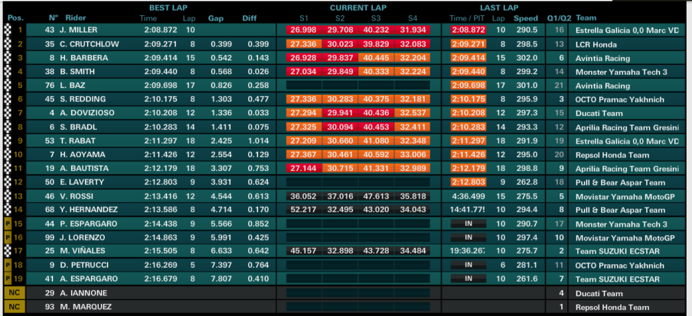Click best lap time 2:13.416 for Rossi

(160, 196)
